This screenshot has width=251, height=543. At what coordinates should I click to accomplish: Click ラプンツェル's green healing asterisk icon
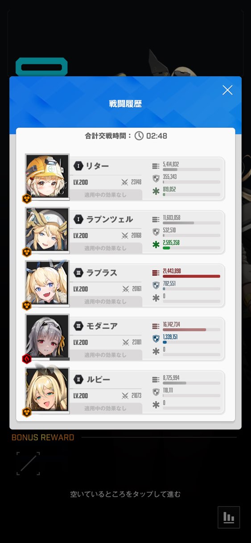(x=156, y=245)
